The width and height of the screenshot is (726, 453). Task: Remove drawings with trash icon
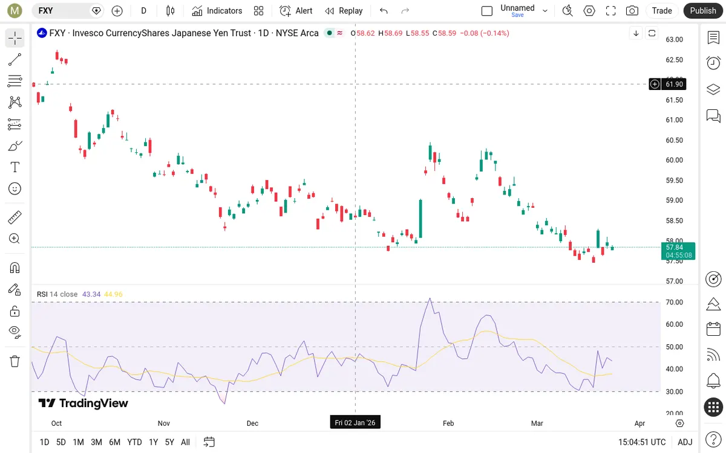click(x=15, y=361)
